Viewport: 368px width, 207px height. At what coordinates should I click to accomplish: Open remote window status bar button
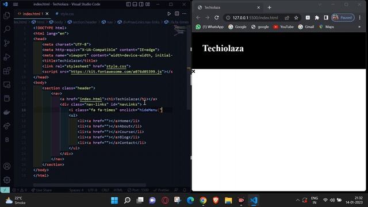coord(5,190)
